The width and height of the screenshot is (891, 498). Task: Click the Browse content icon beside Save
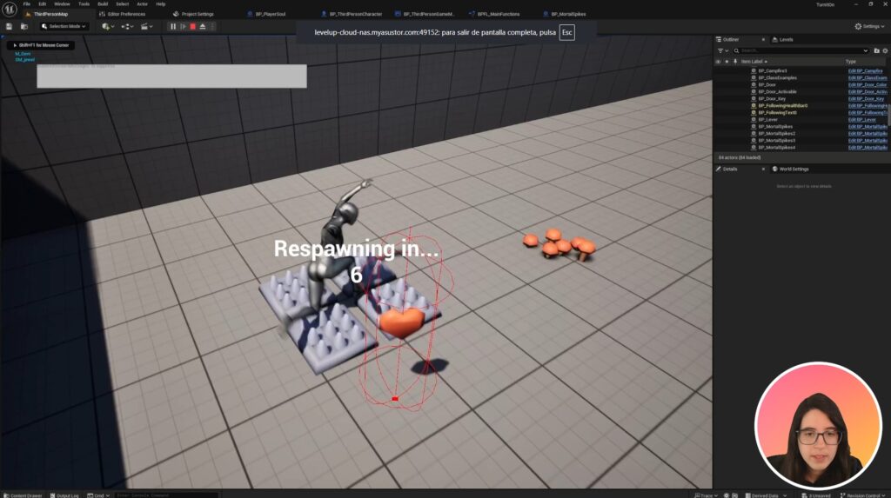tap(23, 26)
